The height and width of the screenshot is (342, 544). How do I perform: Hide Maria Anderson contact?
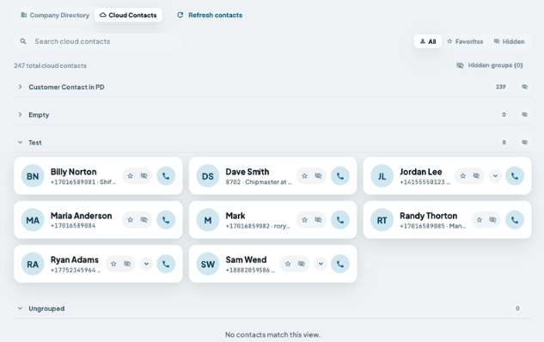pyautogui.click(x=144, y=220)
